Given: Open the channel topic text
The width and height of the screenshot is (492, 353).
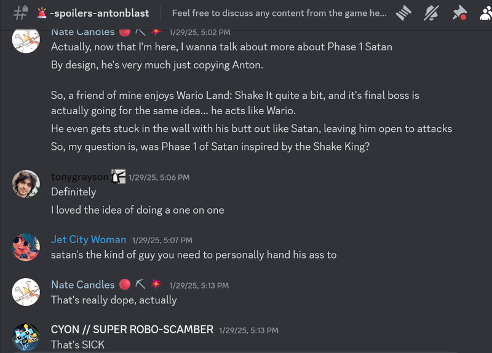Looking at the screenshot, I should (x=279, y=13).
